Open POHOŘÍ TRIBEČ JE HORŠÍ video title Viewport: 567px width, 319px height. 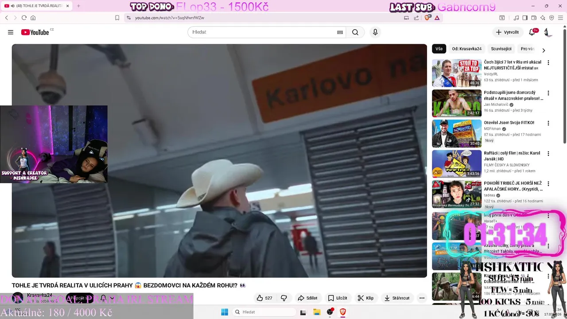point(513,186)
